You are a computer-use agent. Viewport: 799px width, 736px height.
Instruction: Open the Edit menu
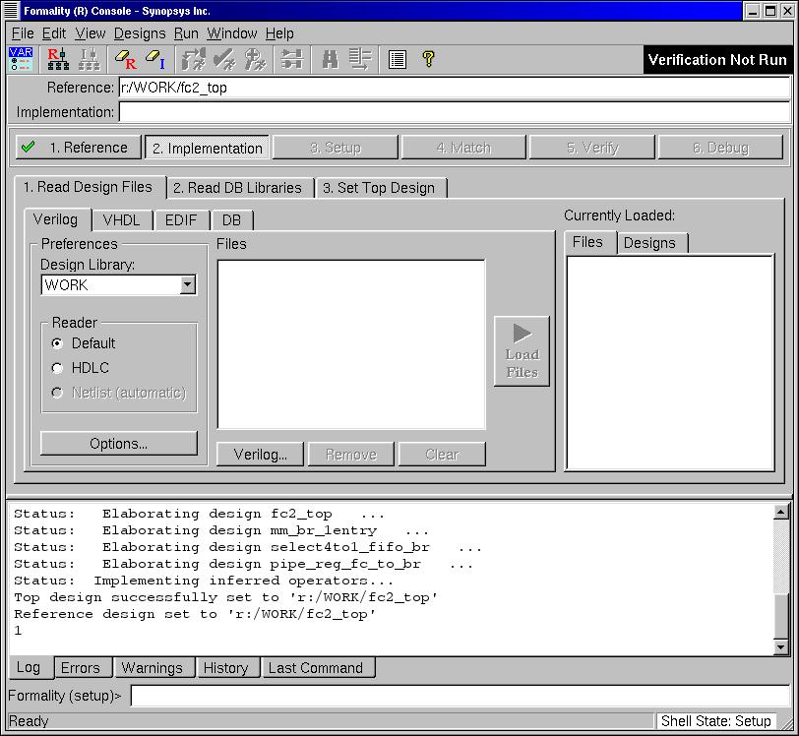tap(54, 33)
